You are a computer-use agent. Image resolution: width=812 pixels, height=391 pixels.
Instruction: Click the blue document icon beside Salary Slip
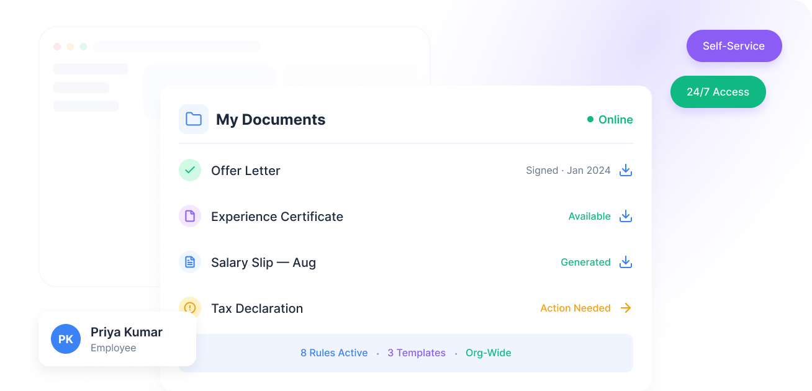[190, 262]
